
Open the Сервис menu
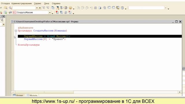38,3
